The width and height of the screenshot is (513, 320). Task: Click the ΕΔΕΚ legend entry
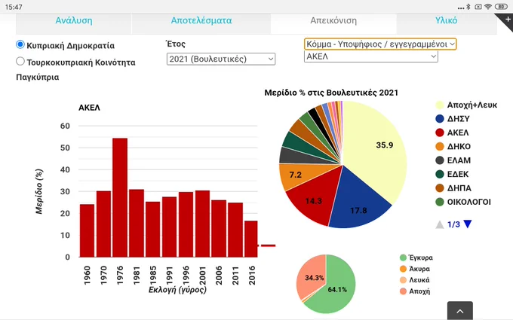point(452,174)
